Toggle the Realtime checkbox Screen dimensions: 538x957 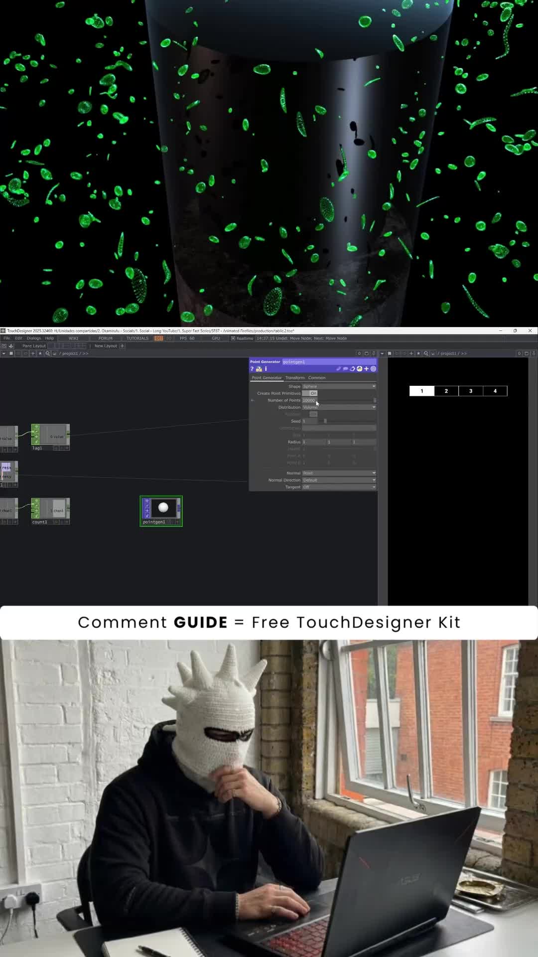click(x=233, y=338)
